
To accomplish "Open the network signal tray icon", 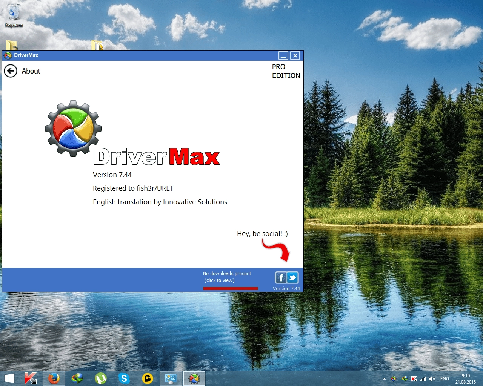I will point(423,379).
